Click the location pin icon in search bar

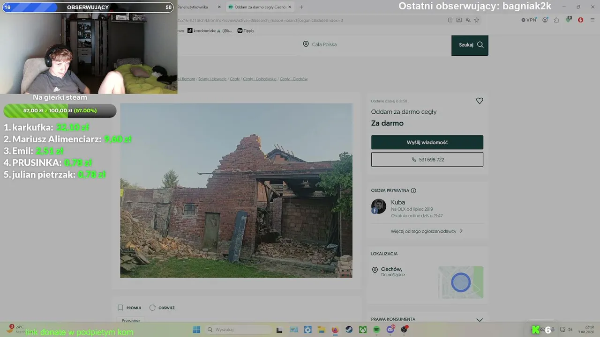tap(306, 44)
